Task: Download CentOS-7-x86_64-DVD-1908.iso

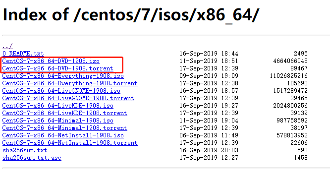Action: pyautogui.click(x=51, y=61)
